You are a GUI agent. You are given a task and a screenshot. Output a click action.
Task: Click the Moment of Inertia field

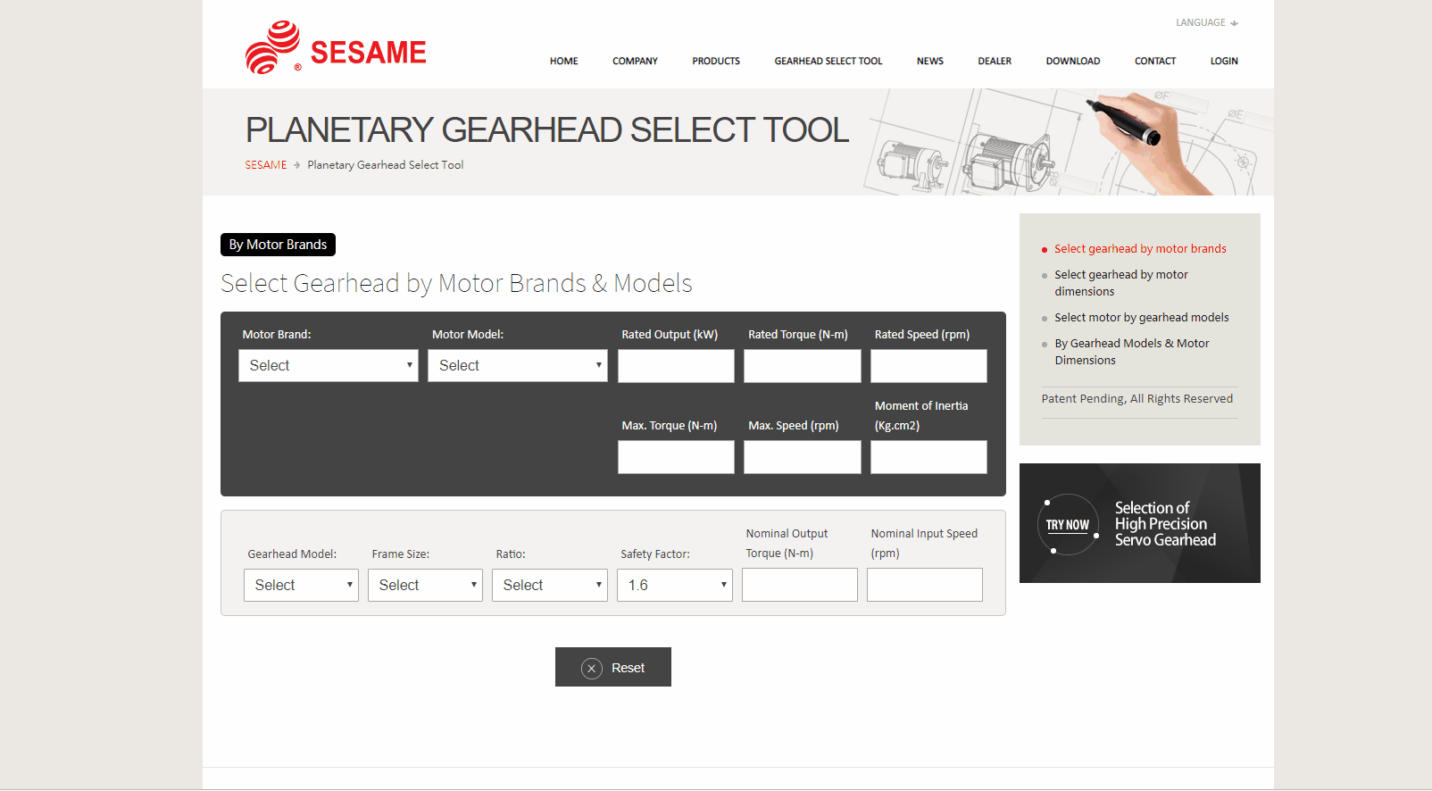tap(928, 457)
